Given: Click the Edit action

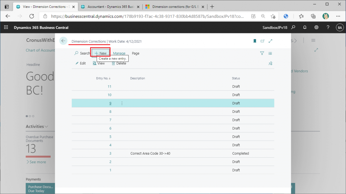Looking at the screenshot, I should [80, 63].
